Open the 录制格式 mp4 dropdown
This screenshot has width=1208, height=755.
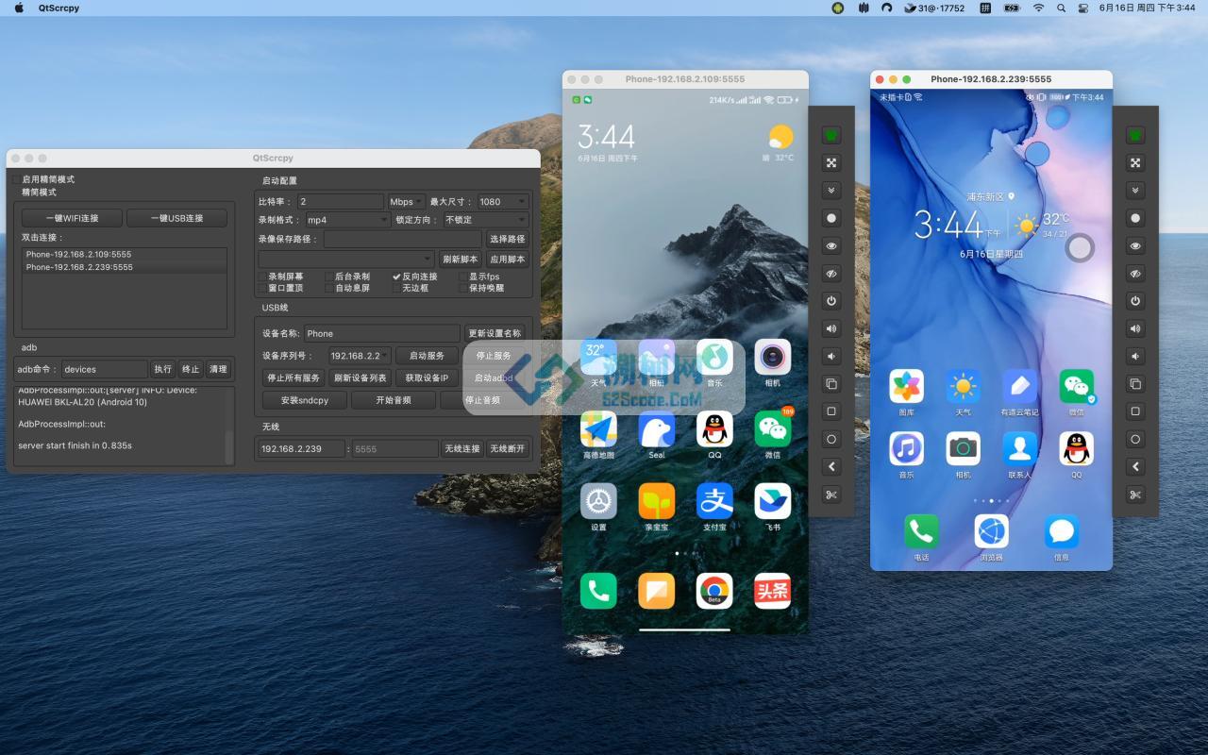pyautogui.click(x=347, y=220)
